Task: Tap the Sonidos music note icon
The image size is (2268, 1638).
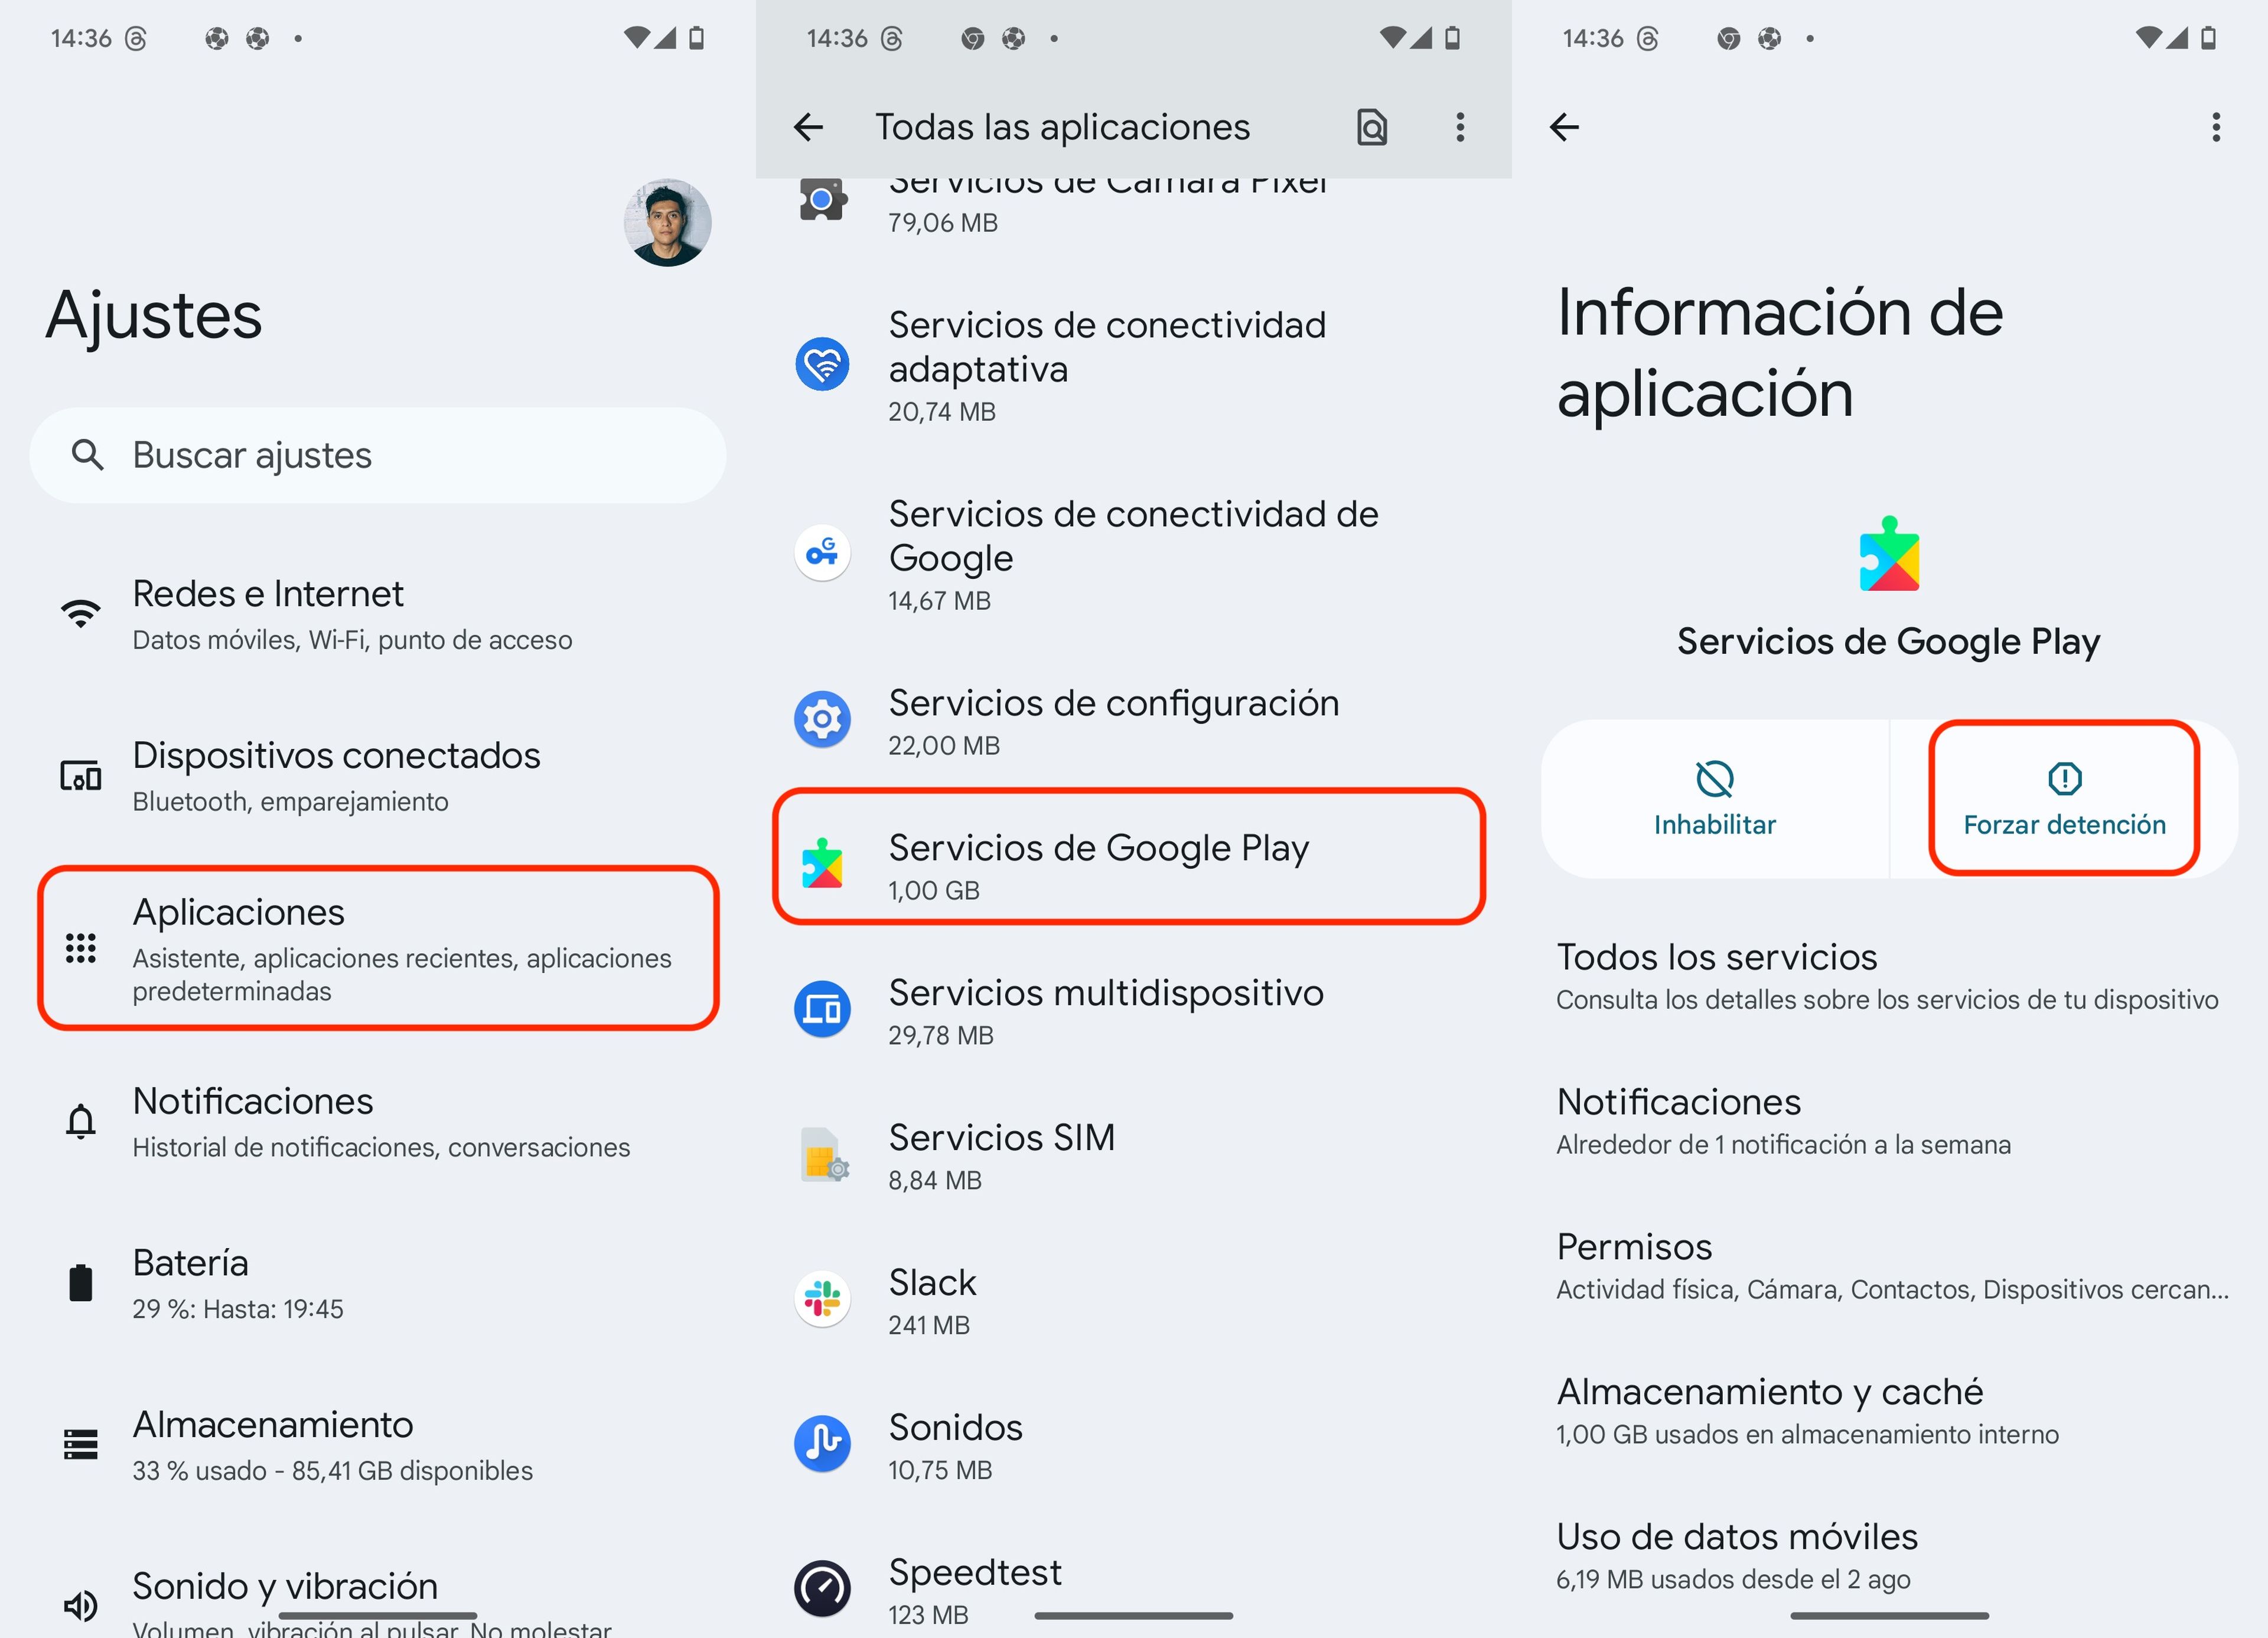Action: [822, 1443]
